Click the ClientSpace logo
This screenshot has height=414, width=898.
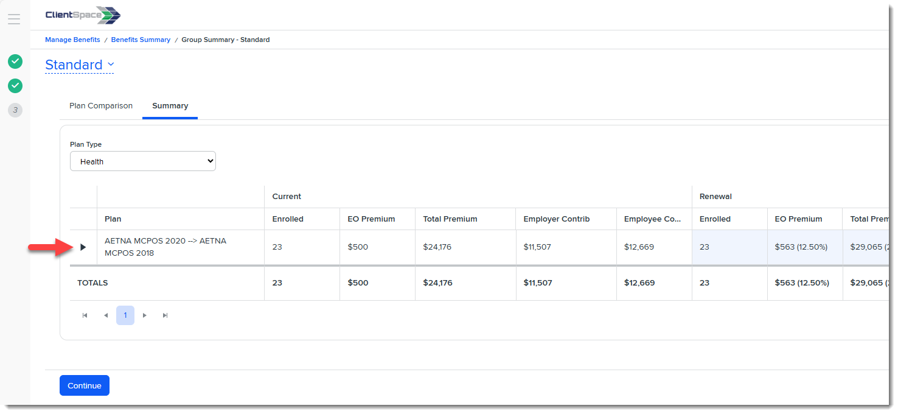tap(83, 15)
